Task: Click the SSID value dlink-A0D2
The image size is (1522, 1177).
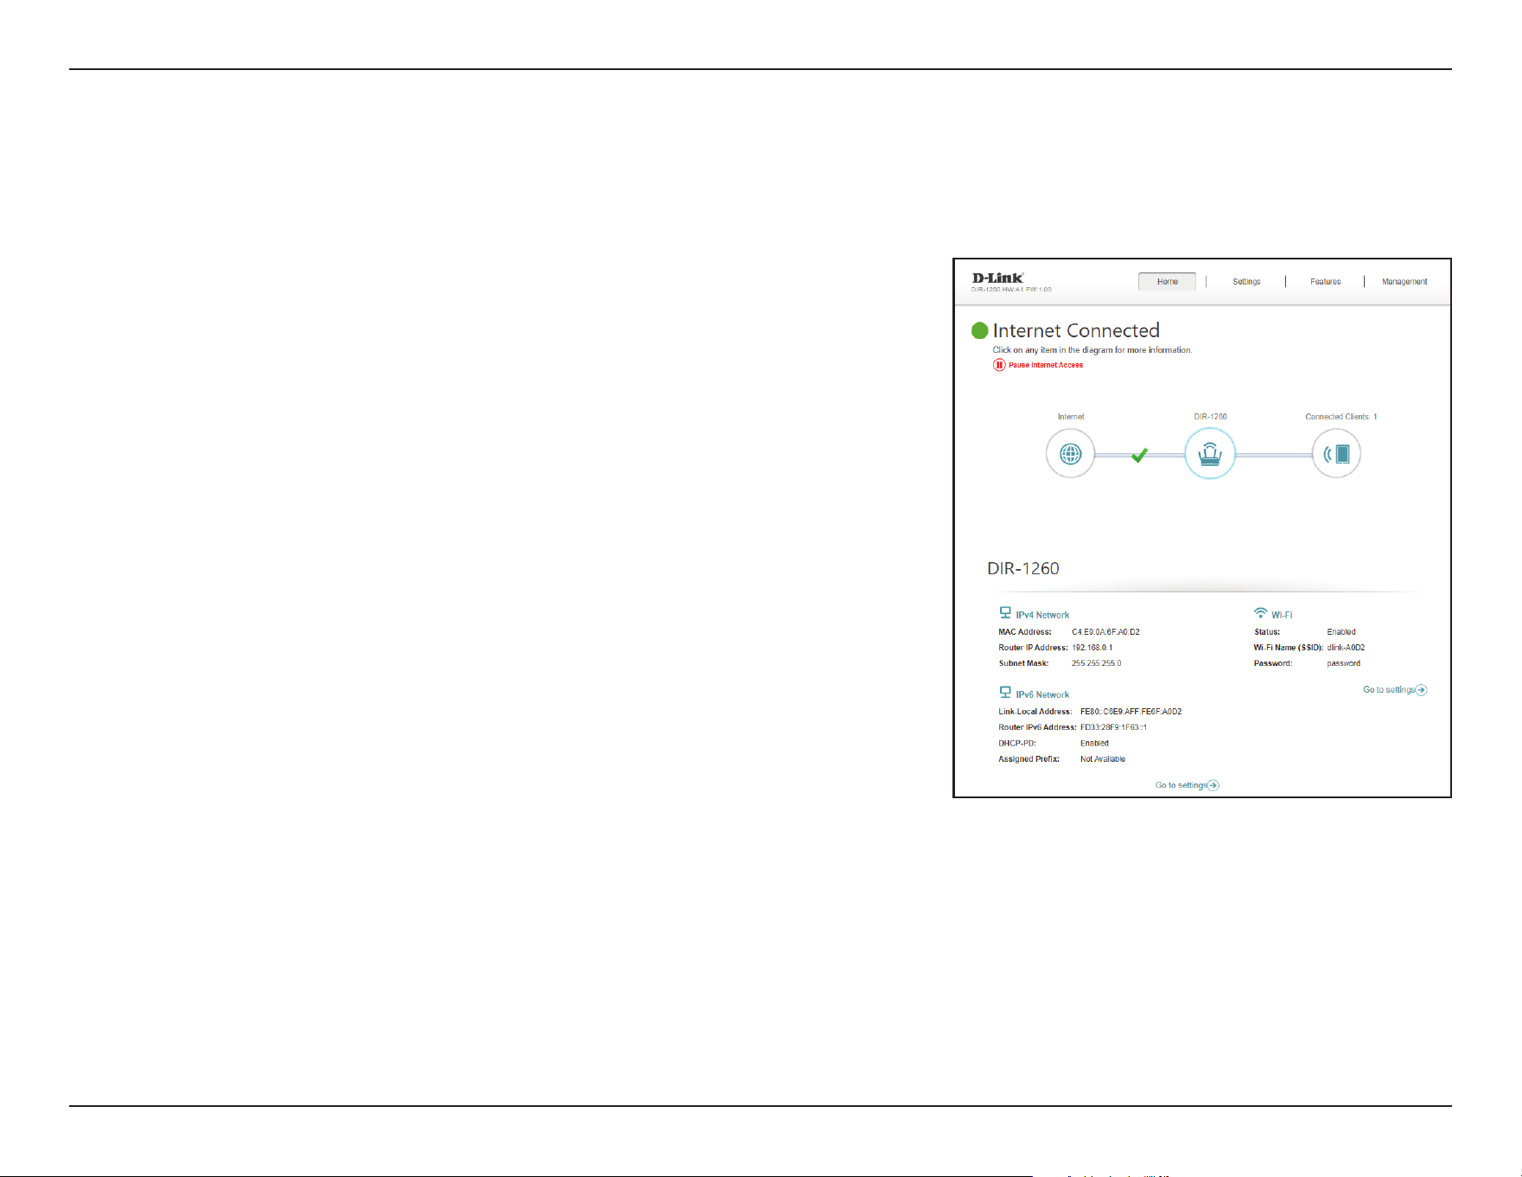Action: point(1346,648)
